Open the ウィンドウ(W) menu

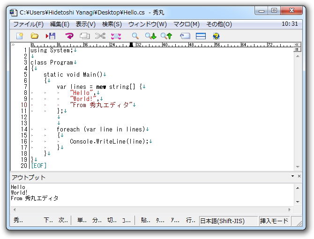147,24
